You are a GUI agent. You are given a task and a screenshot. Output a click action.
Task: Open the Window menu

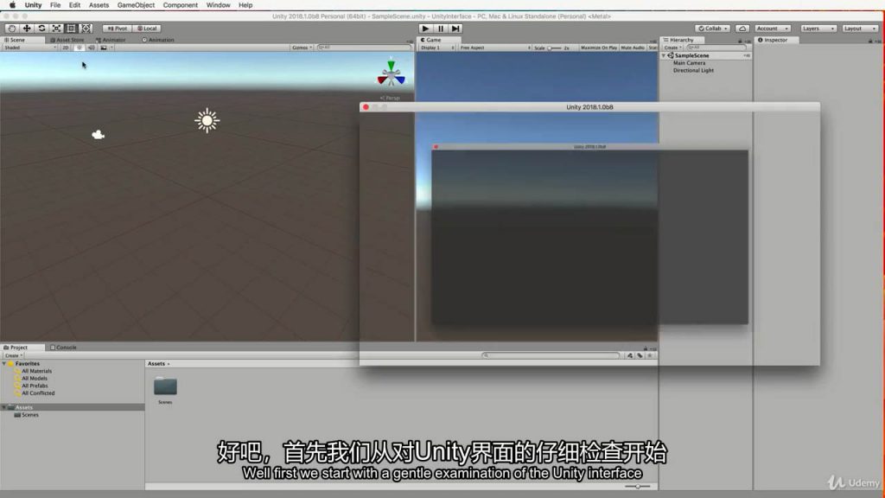click(218, 5)
